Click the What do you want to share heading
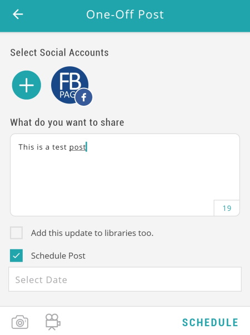The image size is (250, 335). pos(67,122)
